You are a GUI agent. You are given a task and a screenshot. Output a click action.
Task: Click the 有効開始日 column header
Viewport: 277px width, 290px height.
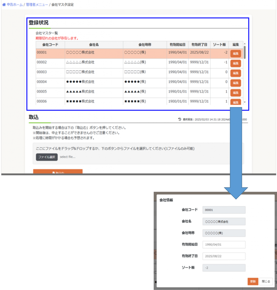pyautogui.click(x=178, y=45)
